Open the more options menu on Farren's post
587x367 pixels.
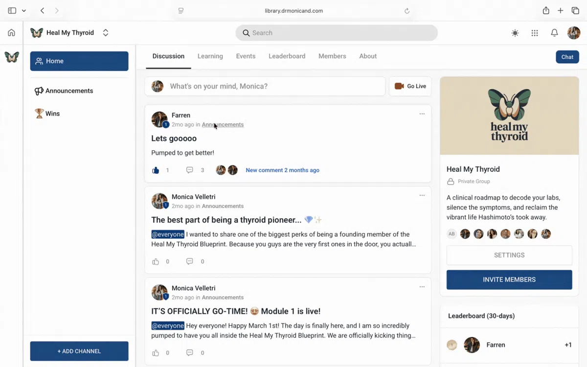(422, 114)
